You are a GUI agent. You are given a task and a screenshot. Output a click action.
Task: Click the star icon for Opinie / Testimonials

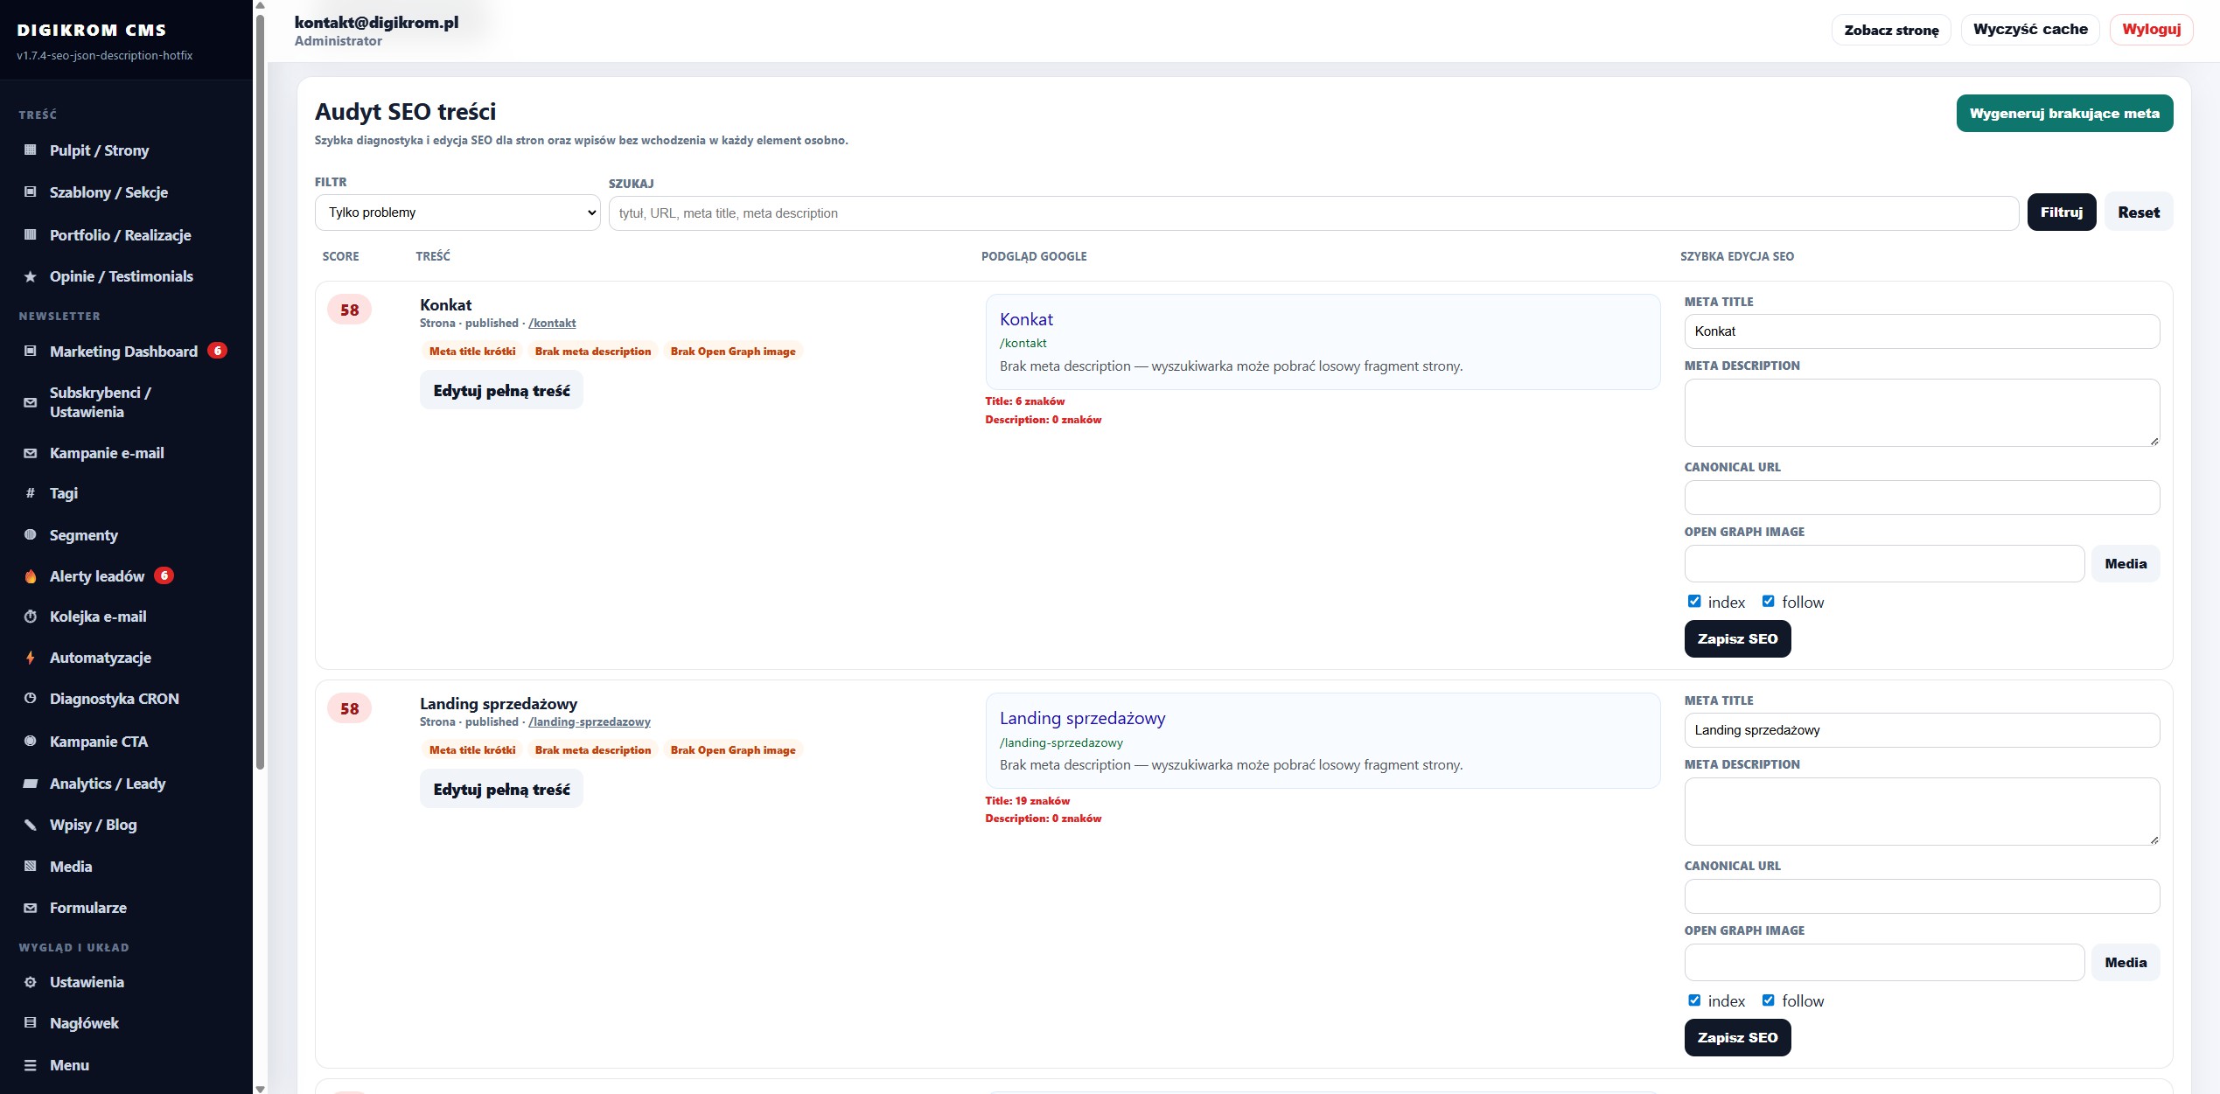click(31, 276)
